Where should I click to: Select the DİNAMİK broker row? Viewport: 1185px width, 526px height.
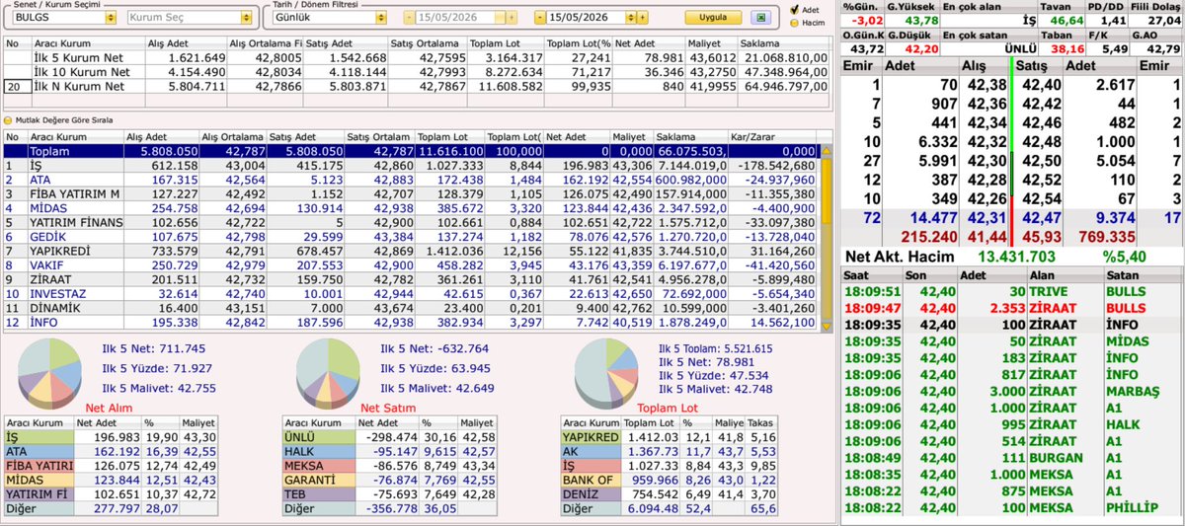[x=412, y=308]
